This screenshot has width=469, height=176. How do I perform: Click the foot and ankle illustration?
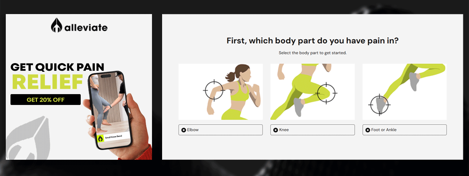click(x=405, y=92)
